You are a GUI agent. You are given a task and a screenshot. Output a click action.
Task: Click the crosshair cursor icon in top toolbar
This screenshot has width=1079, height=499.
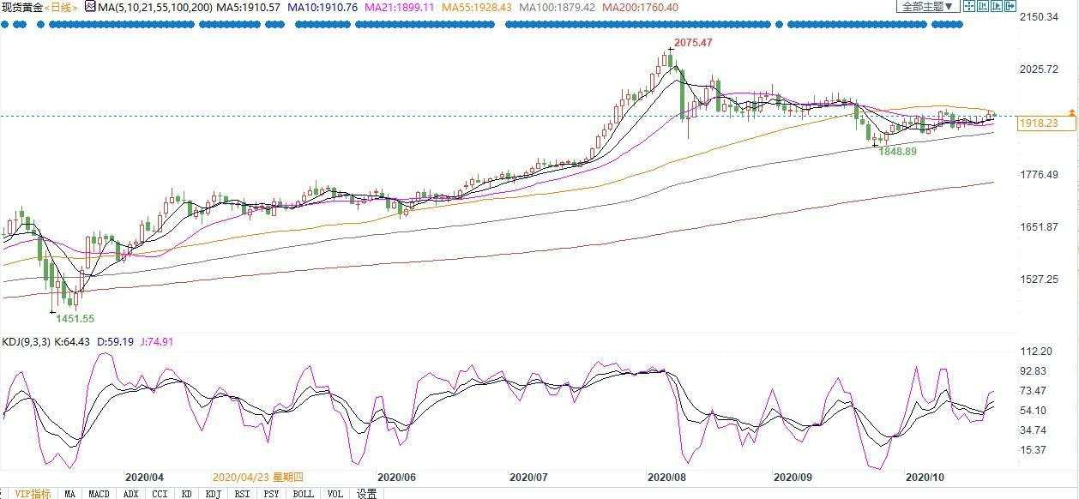pos(969,5)
